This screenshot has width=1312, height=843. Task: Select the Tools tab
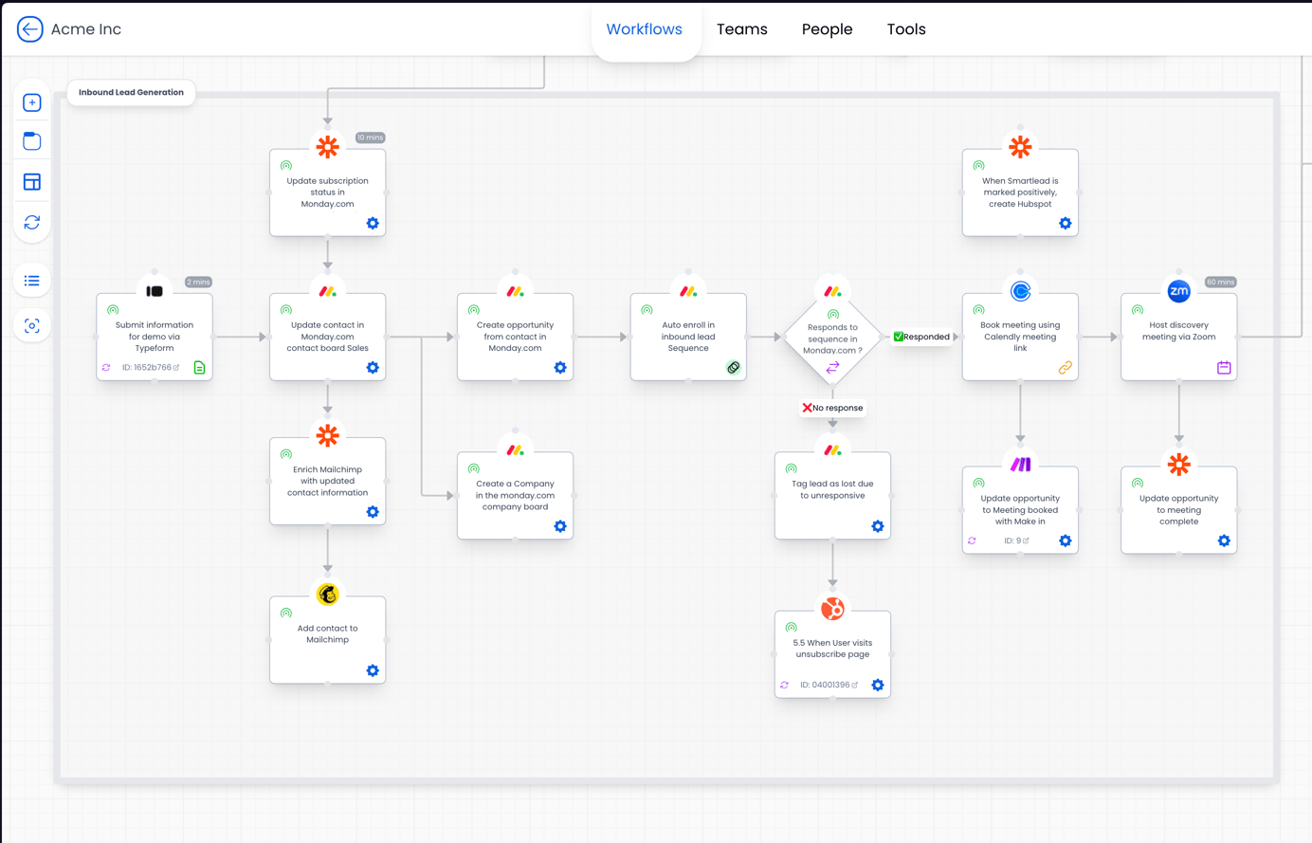905,28
